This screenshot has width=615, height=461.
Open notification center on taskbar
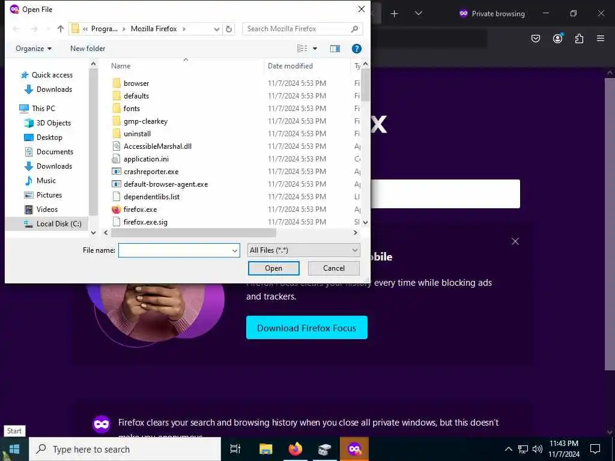[x=595, y=449]
